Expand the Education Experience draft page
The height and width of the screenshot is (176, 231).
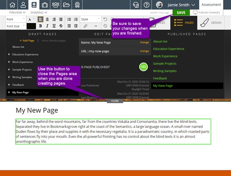tap(9, 54)
